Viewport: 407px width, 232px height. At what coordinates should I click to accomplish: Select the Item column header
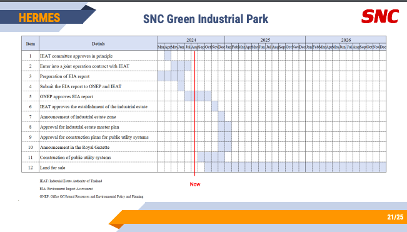tap(31, 44)
